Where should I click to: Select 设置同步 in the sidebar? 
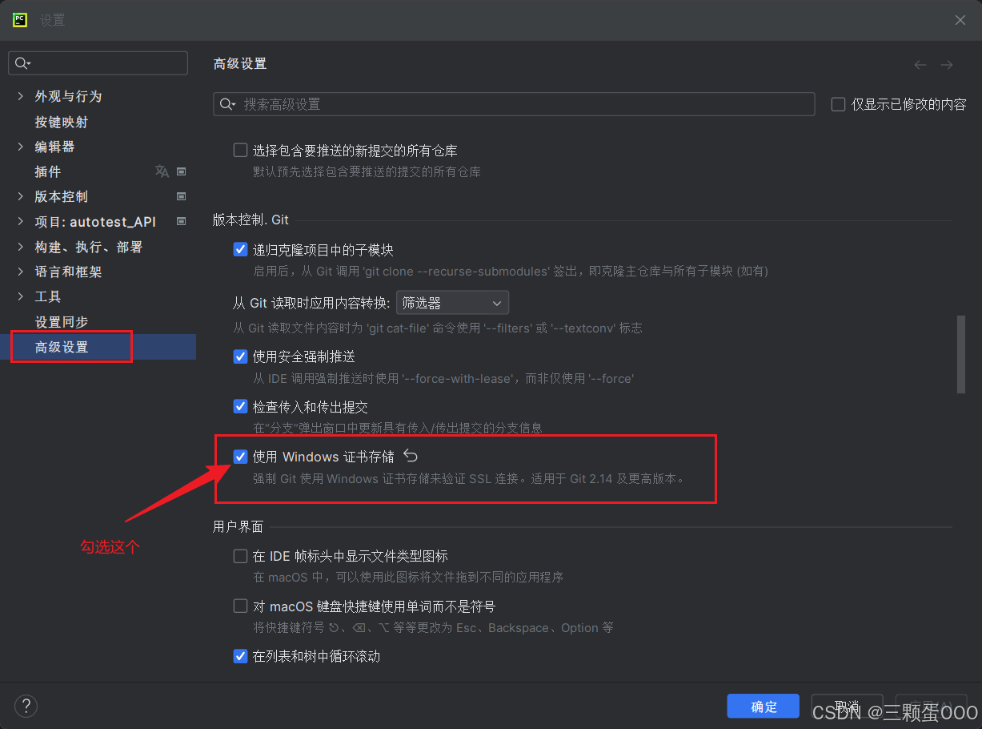pyautogui.click(x=62, y=321)
